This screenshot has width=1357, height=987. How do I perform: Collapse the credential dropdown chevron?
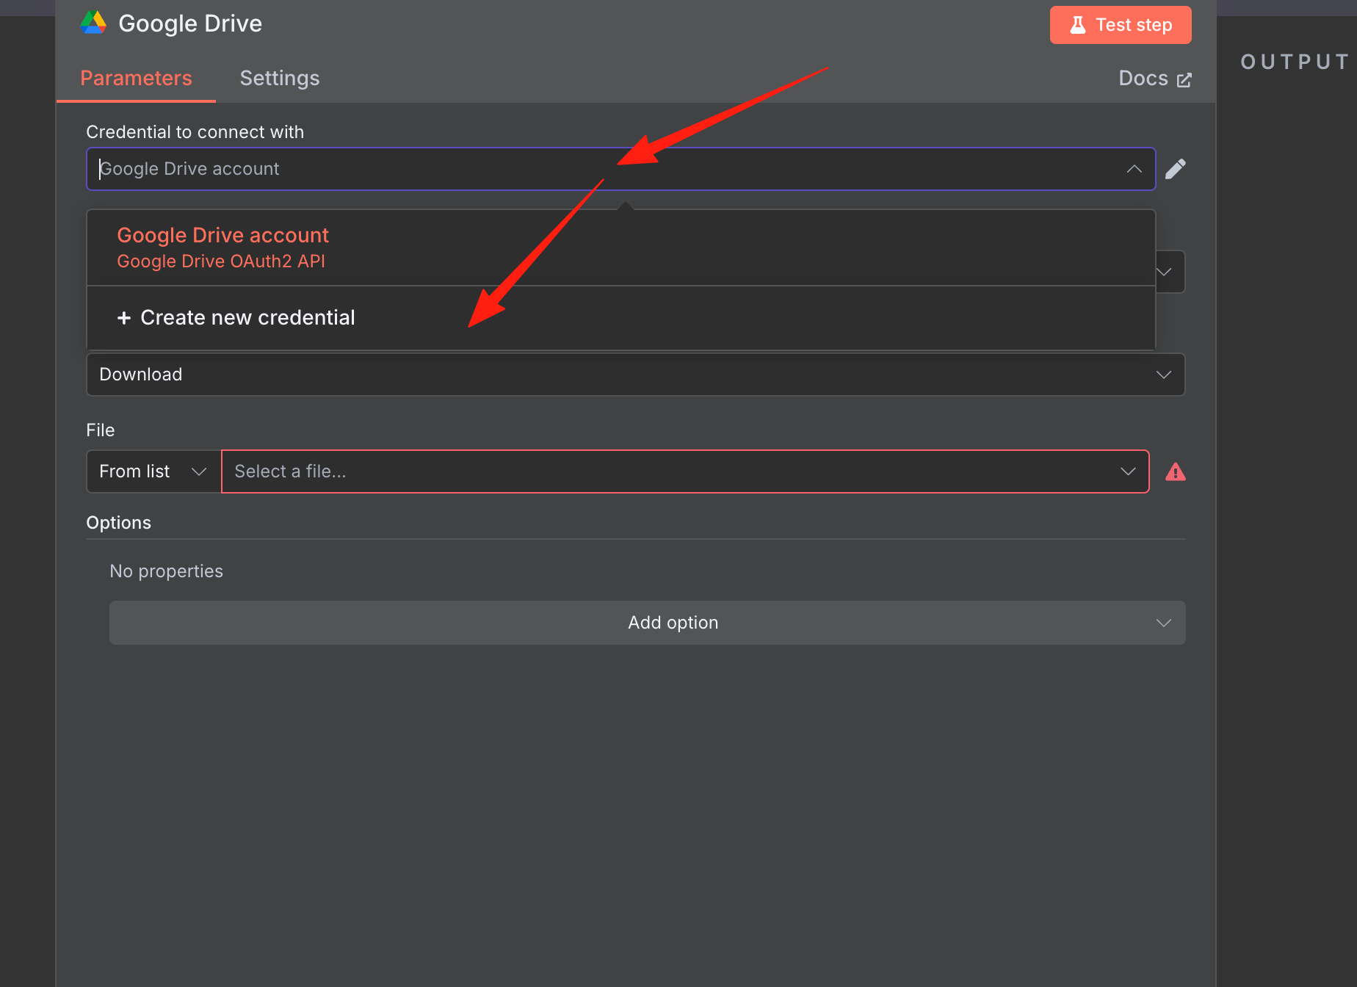click(1135, 169)
